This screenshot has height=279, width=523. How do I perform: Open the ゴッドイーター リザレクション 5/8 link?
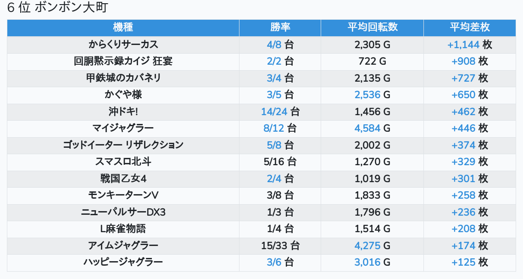(274, 145)
